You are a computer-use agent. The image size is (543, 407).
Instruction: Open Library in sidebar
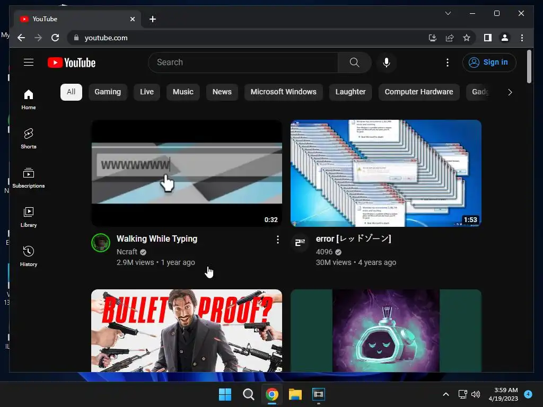click(29, 217)
